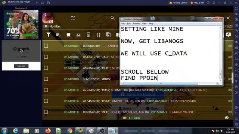
Task: Select the game process icon
Action: pos(48,18)
